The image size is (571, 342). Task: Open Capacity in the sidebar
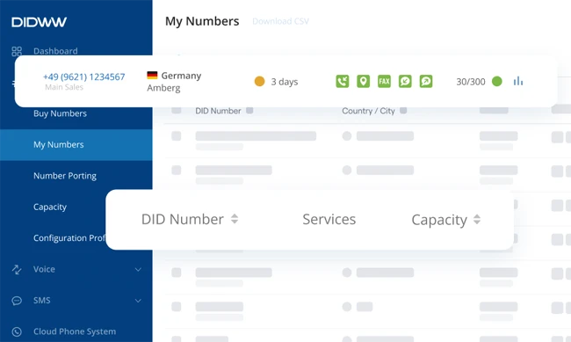pos(50,207)
